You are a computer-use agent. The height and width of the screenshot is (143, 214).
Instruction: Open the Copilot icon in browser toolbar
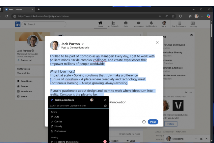208,16
